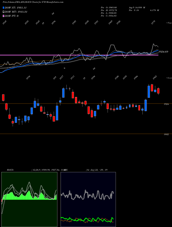Image resolution: width=172 pixels, height=227 pixels.
Task: Click the last red candlestick on the chart
Action: 158,91
